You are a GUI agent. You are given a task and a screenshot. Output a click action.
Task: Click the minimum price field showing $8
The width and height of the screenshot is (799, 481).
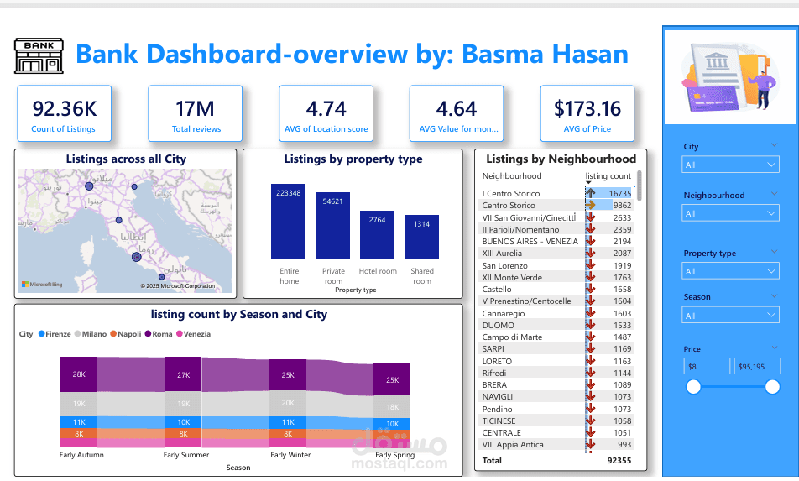click(707, 366)
